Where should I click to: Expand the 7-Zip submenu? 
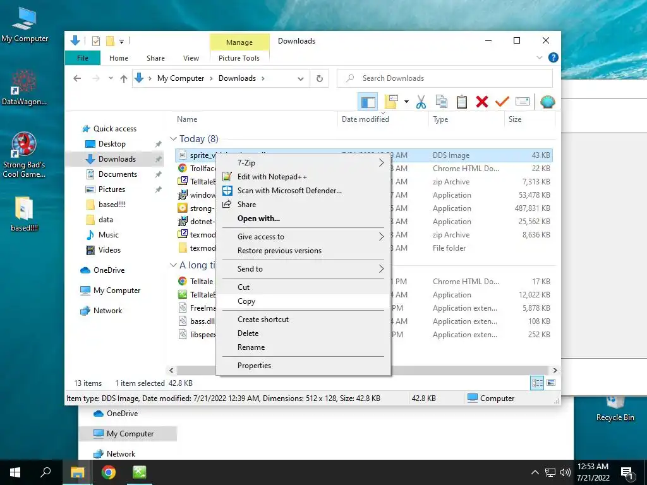(304, 163)
